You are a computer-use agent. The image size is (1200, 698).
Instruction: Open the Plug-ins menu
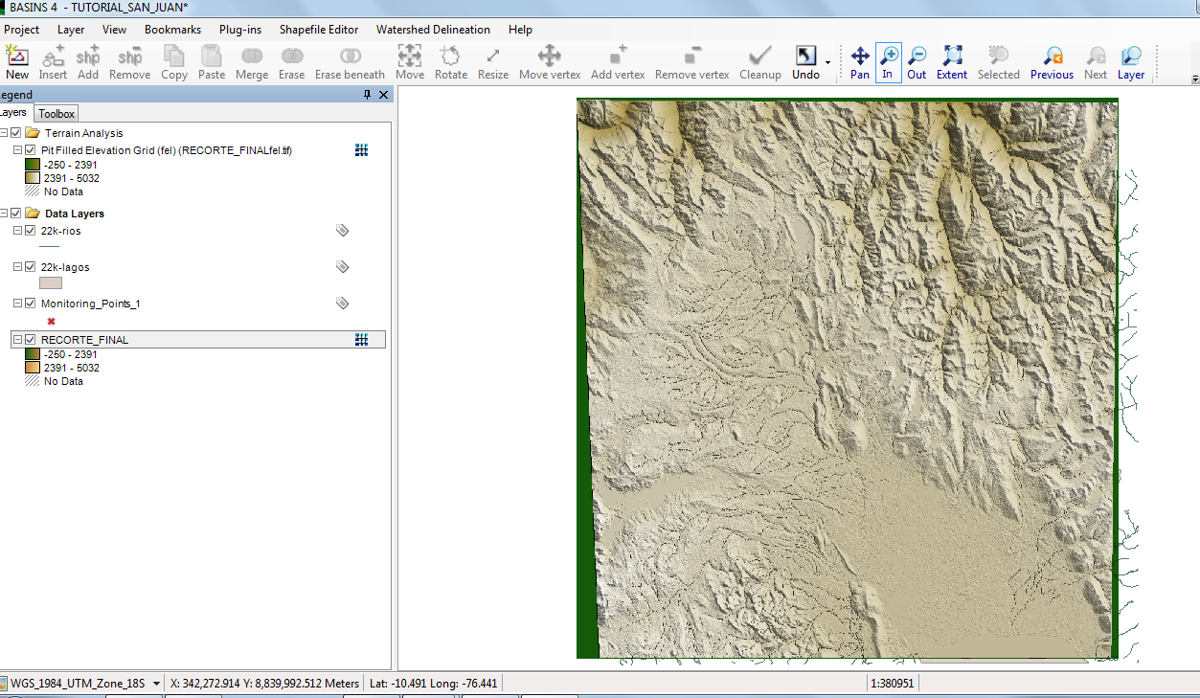click(x=240, y=30)
